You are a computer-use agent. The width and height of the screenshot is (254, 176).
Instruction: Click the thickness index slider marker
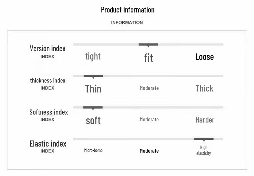93,76
